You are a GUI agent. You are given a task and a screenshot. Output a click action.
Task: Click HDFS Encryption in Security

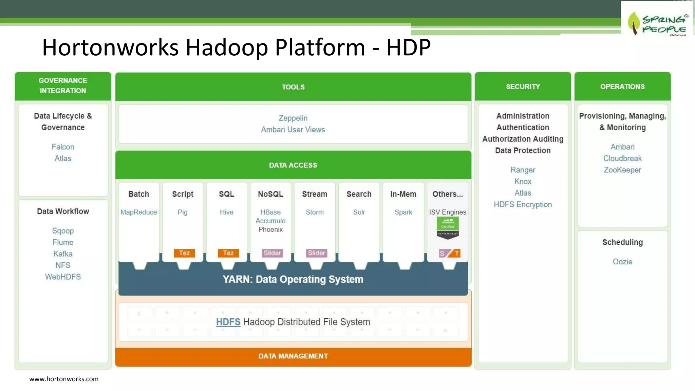click(x=523, y=205)
